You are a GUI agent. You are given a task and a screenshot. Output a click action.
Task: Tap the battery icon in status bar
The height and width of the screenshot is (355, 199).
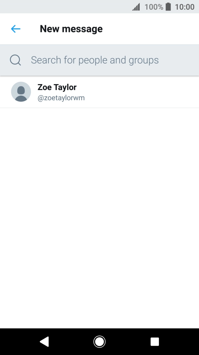point(168,7)
